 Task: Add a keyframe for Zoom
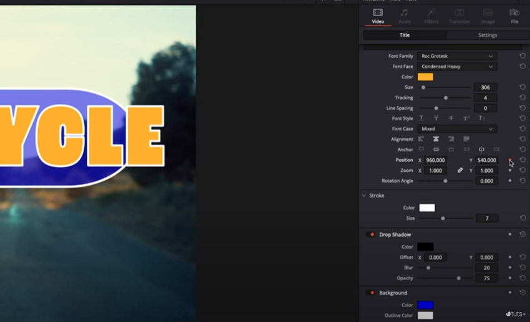click(509, 171)
